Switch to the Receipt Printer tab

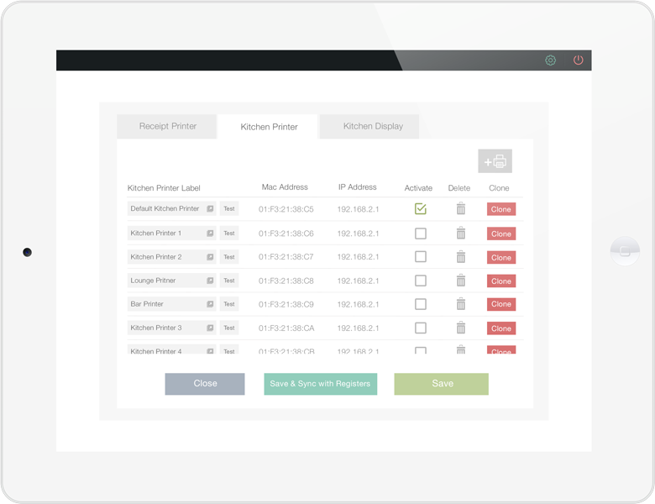(167, 126)
